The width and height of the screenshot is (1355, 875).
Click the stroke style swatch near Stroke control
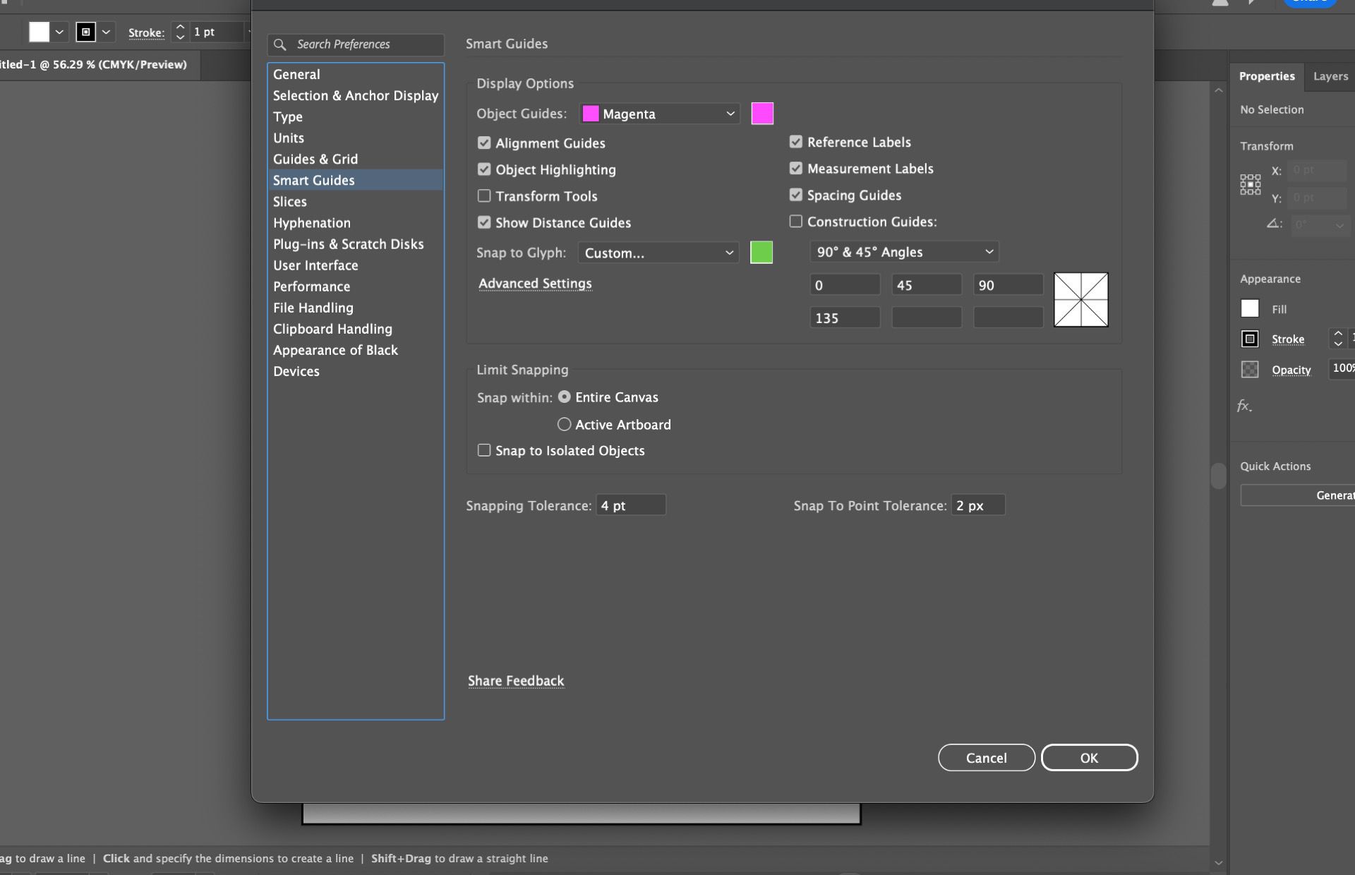coord(85,32)
